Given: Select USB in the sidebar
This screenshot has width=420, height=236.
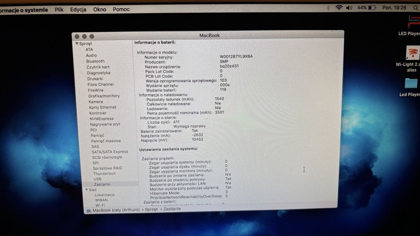Looking at the screenshot, I should [97, 179].
